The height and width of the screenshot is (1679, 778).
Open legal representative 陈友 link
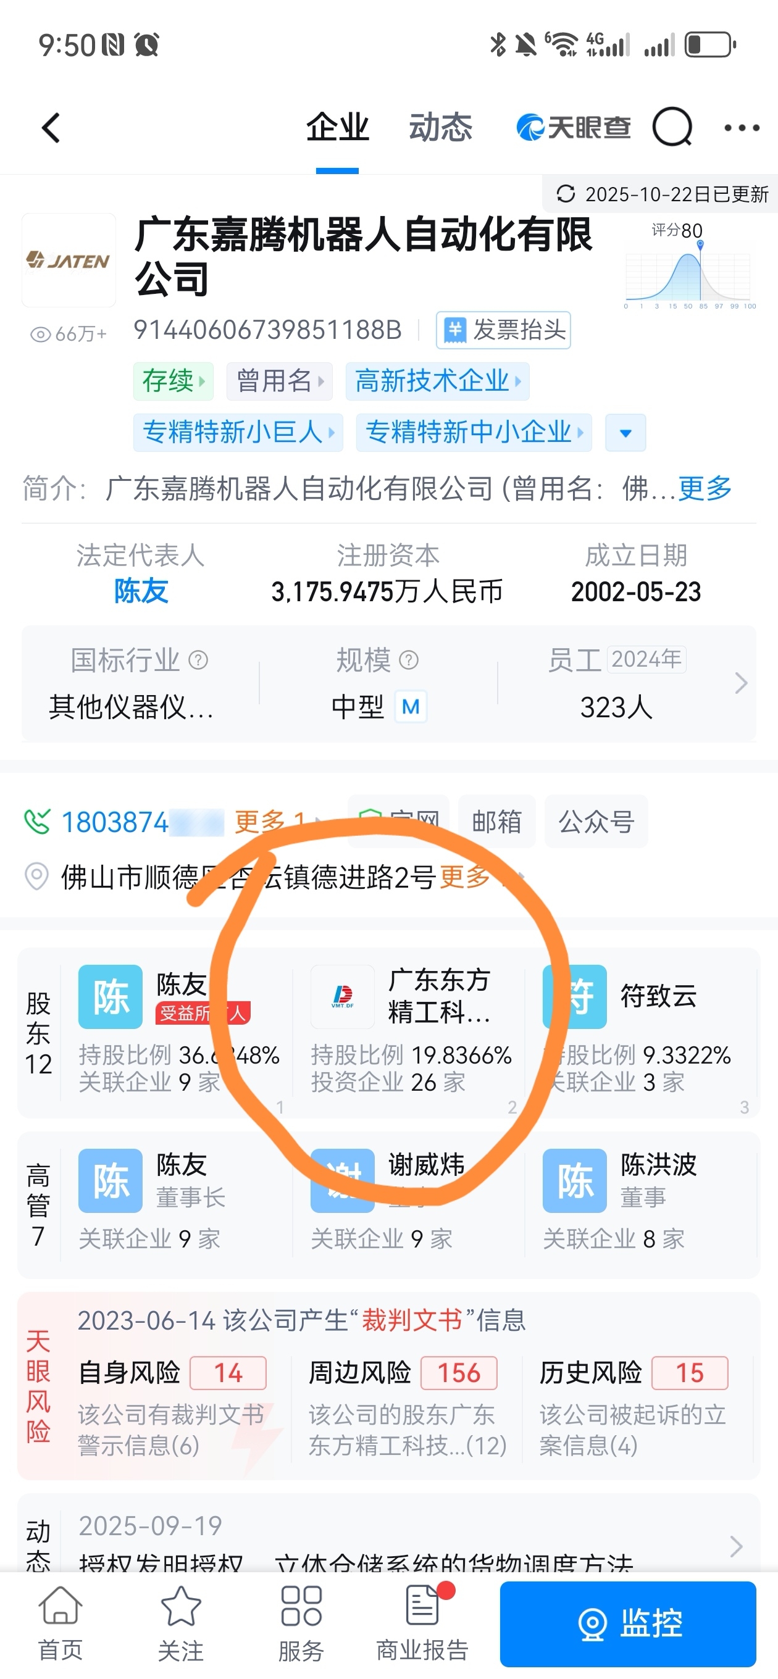[x=141, y=591]
